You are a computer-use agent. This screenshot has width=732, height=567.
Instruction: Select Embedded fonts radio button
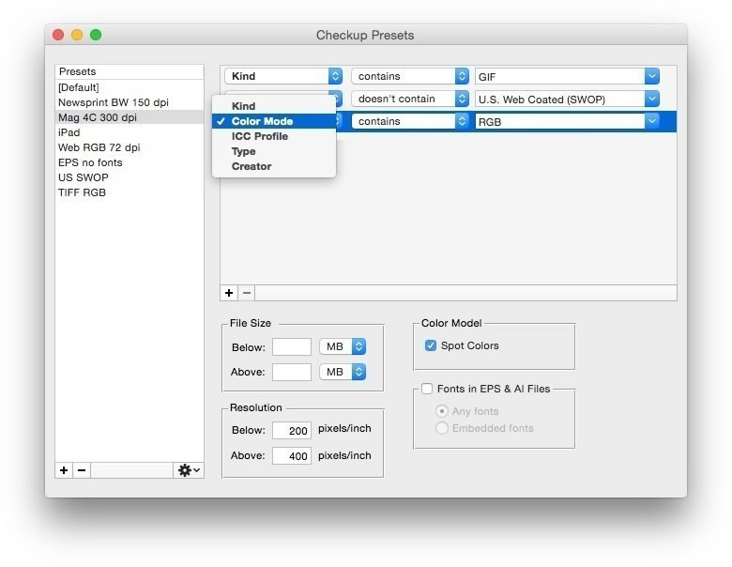point(442,428)
